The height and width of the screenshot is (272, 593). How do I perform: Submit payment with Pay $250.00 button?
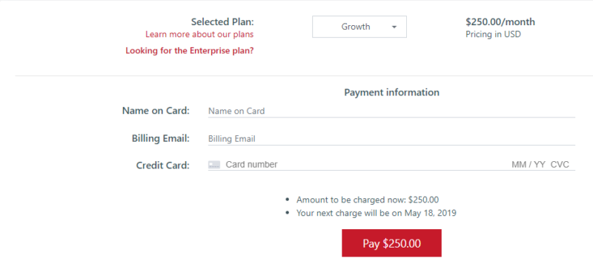(391, 243)
